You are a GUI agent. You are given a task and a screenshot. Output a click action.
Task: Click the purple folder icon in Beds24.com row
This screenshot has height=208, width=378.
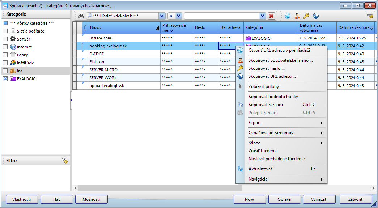point(248,38)
